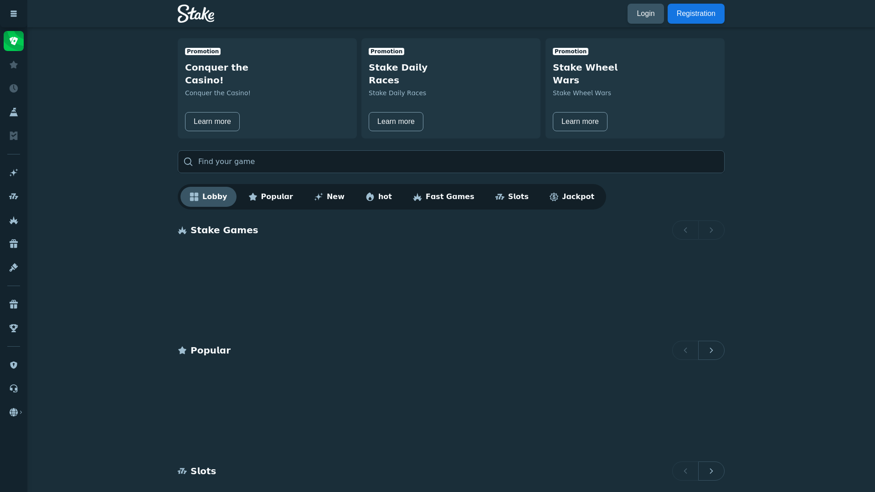
Task: Click gift icon above the trophy icon
Action: click(x=14, y=304)
